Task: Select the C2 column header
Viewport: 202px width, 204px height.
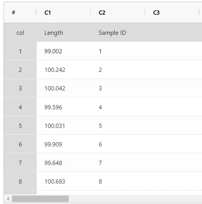Action: pos(118,13)
